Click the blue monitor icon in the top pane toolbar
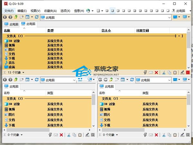The height and width of the screenshot is (145, 193). tap(175, 17)
